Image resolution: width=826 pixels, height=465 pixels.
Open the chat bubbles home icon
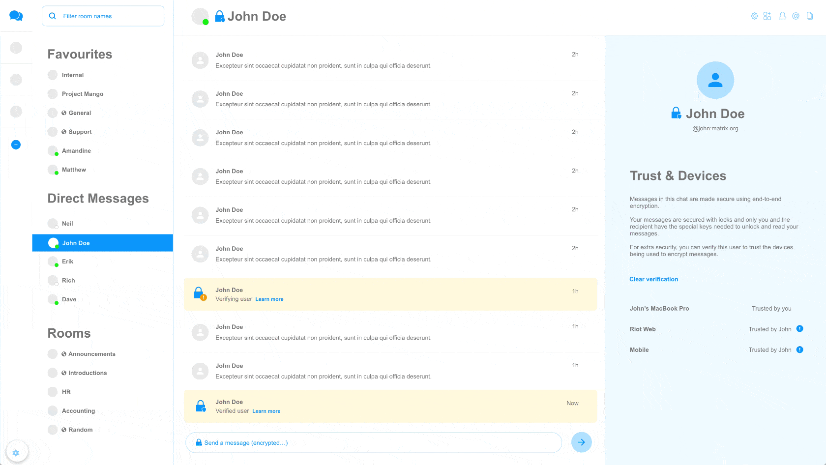(x=16, y=16)
